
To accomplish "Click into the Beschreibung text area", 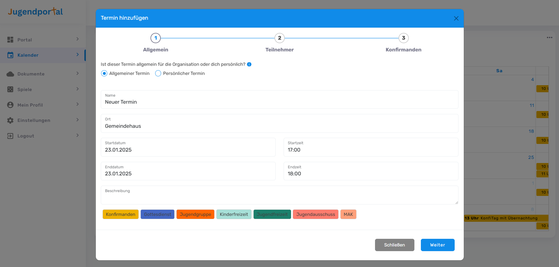I will click(279, 197).
